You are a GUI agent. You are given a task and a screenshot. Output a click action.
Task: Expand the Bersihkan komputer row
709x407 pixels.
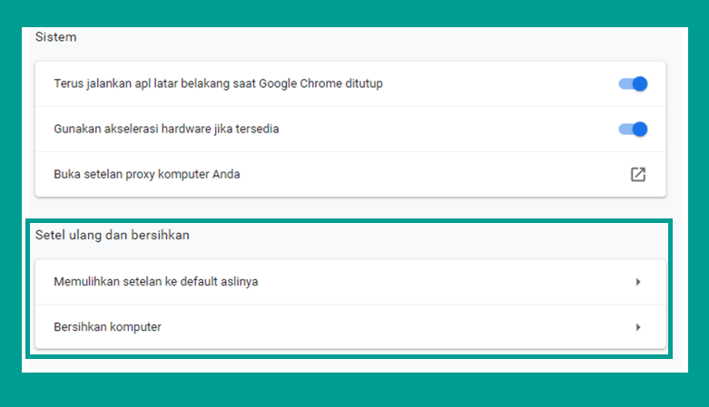[x=350, y=327]
